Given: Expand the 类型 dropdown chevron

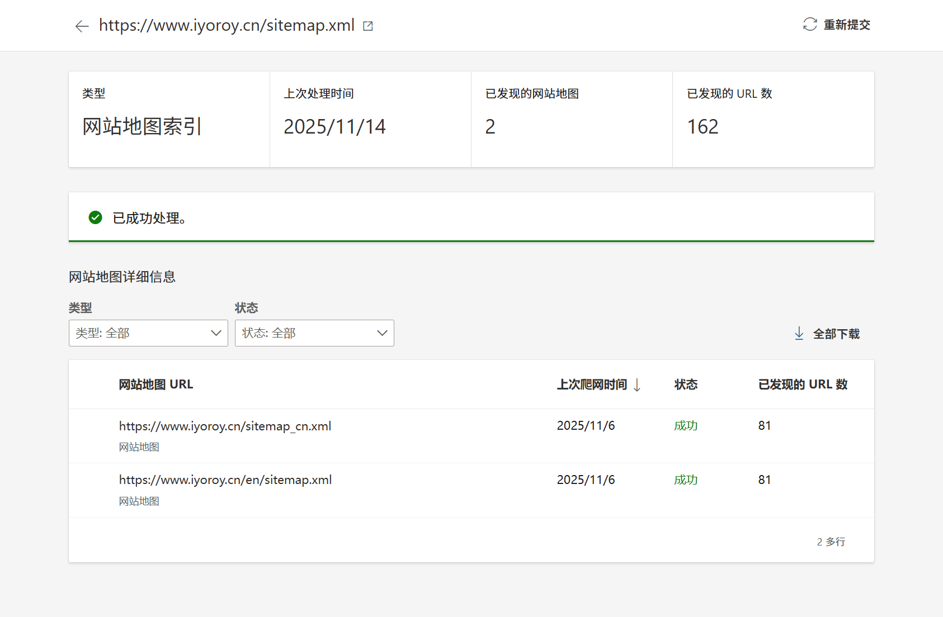Looking at the screenshot, I should tap(216, 333).
